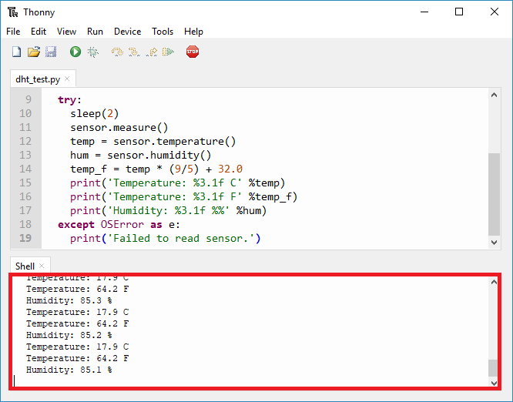
Task: Click line 14 with temp_f calculation
Action: [156, 169]
